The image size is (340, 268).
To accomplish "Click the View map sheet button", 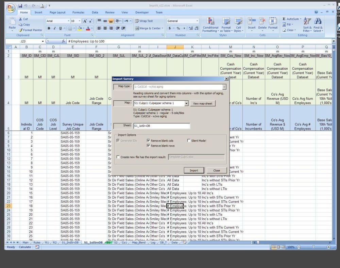I will [203, 103].
